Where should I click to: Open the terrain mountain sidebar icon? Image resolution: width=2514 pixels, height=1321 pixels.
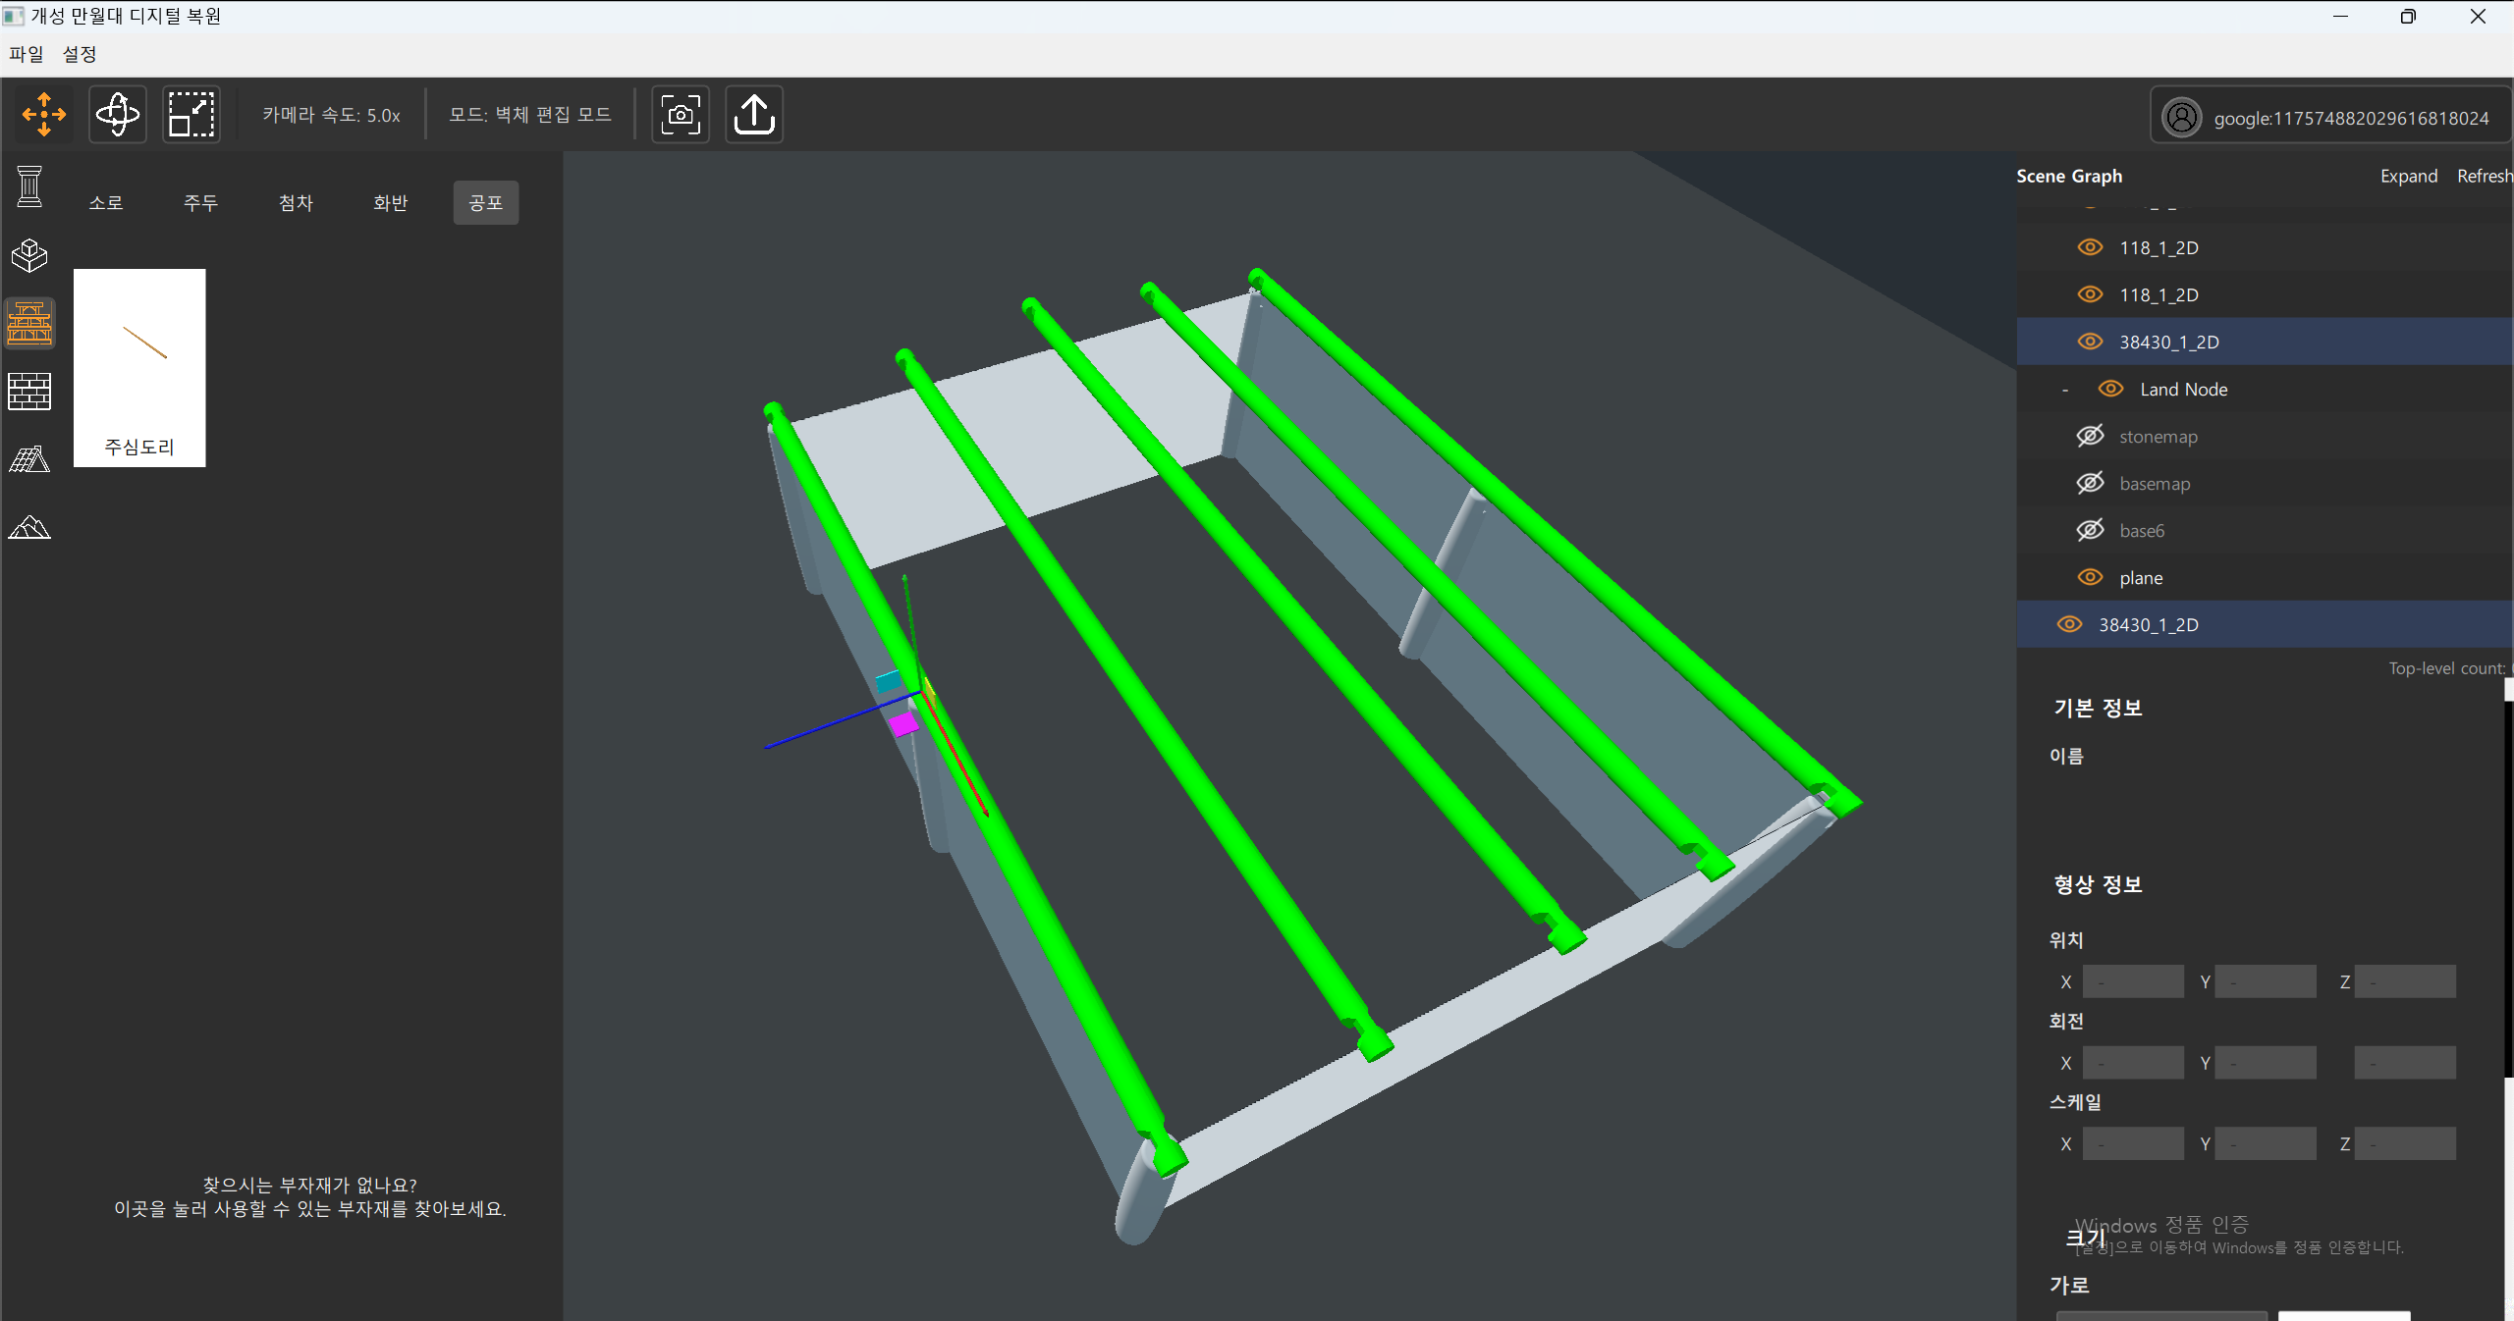pyautogui.click(x=29, y=528)
